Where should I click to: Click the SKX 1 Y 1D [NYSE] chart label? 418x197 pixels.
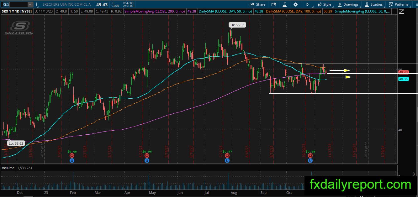16,11
